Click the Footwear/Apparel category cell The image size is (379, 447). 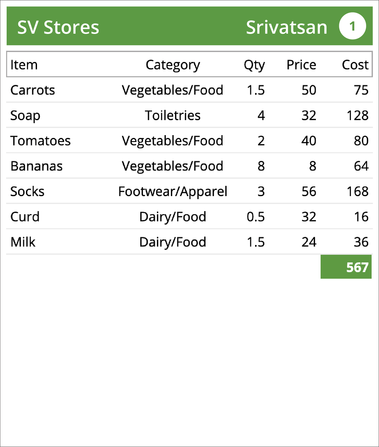pyautogui.click(x=173, y=192)
